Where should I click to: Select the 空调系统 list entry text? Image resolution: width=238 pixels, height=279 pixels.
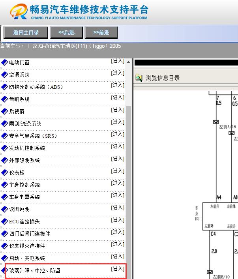pos(19,75)
